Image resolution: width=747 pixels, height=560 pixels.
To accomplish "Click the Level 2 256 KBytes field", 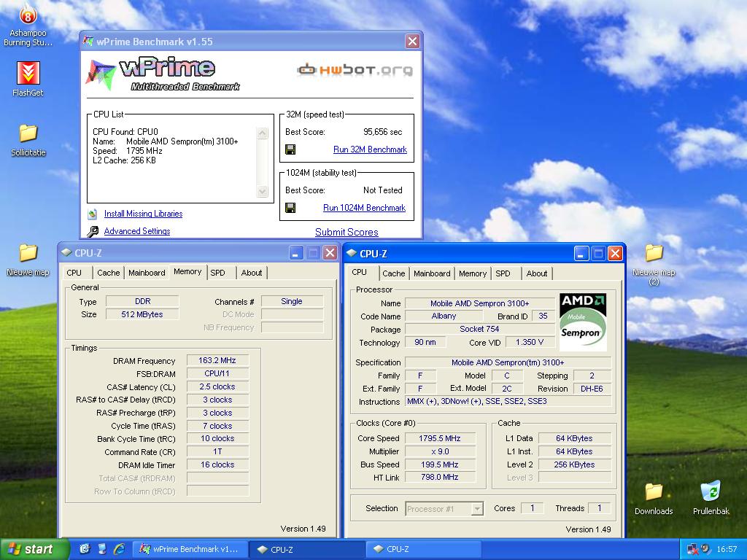I will click(x=575, y=464).
